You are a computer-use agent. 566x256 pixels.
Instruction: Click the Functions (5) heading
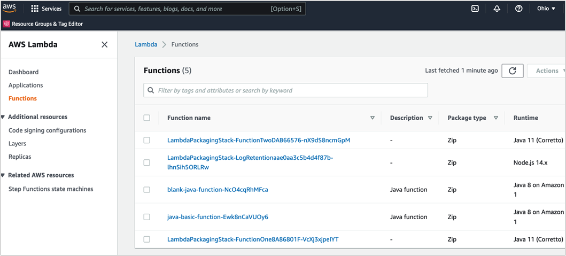click(x=167, y=71)
